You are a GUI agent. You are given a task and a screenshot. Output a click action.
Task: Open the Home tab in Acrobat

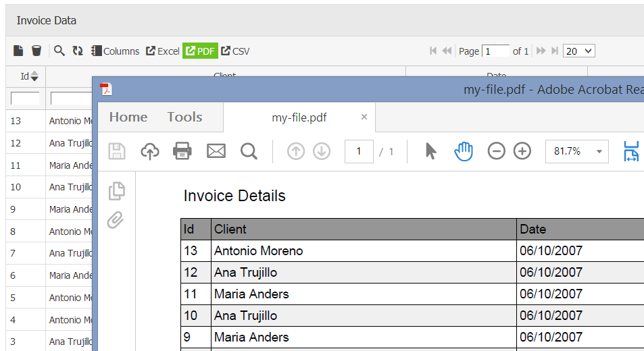click(x=128, y=117)
